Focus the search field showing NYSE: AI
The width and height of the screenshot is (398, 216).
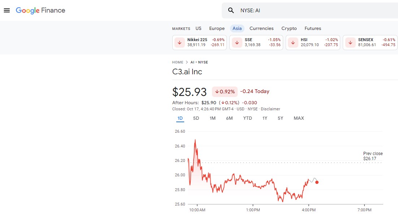click(310, 10)
